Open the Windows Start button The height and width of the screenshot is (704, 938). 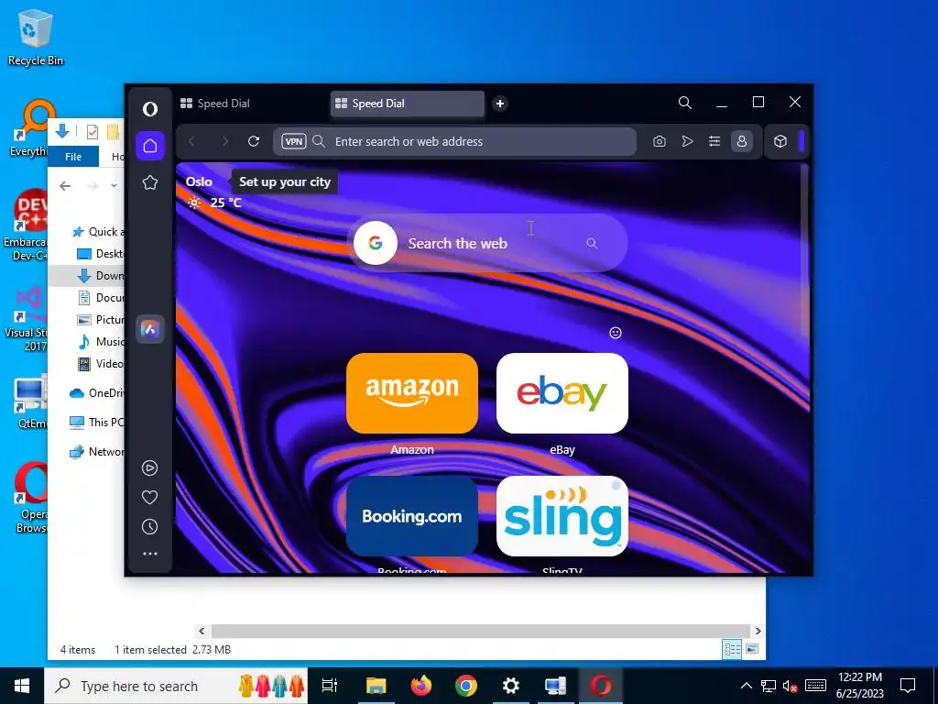[x=22, y=686]
